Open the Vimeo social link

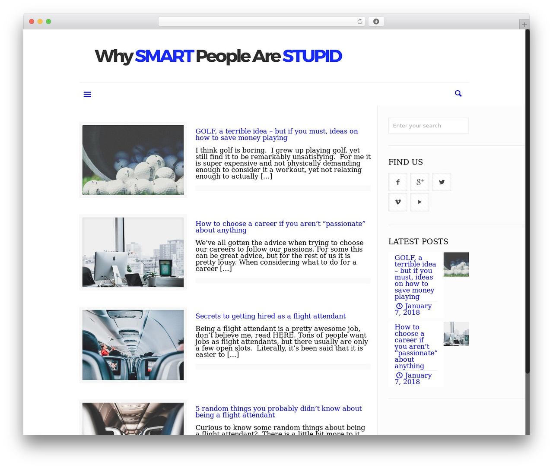click(398, 202)
